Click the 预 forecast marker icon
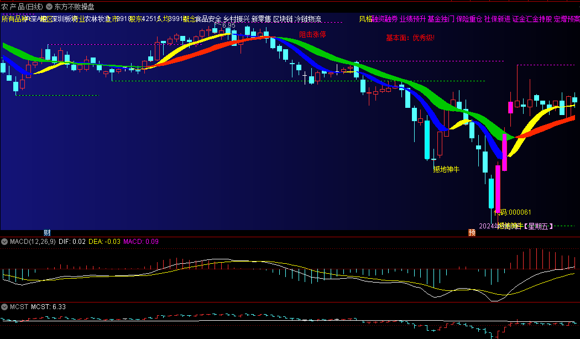Screen dimensions: 580x339 coord(472,232)
